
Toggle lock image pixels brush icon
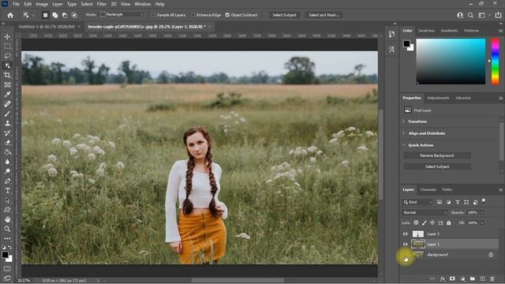tap(425, 222)
